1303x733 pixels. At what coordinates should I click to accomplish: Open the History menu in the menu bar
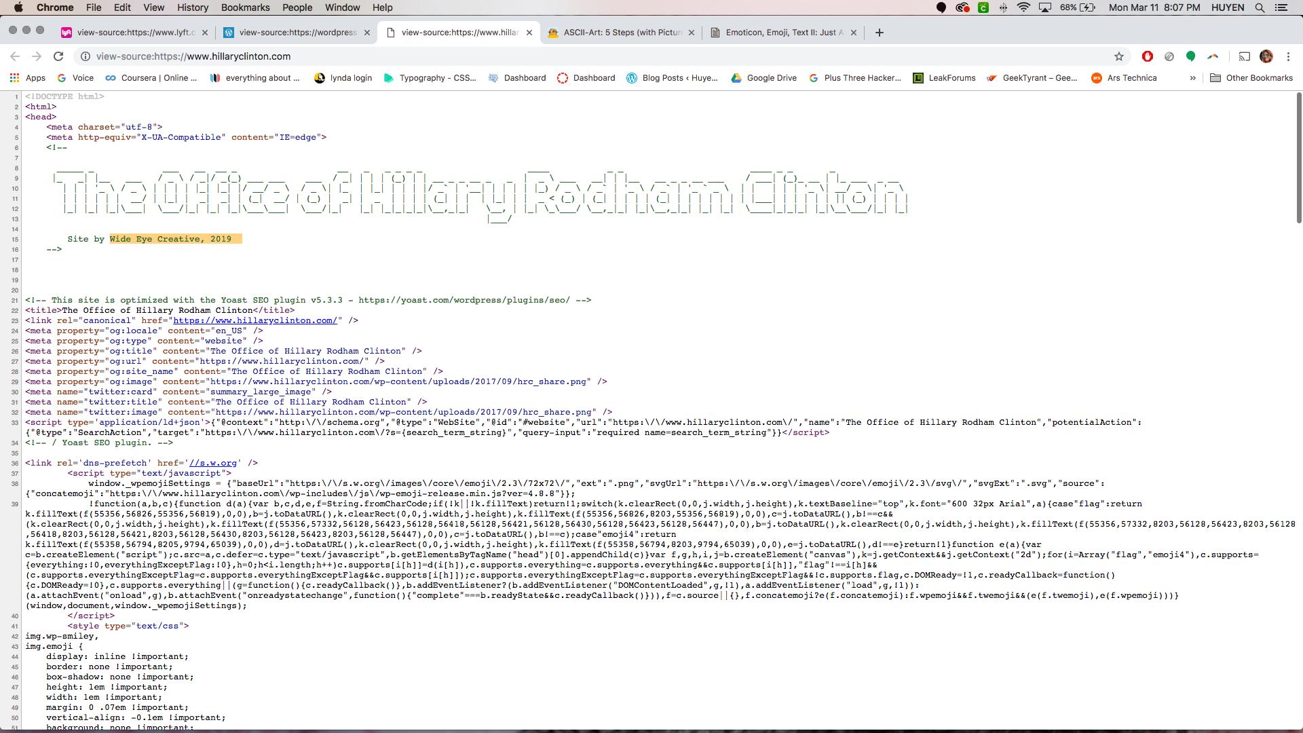point(193,7)
